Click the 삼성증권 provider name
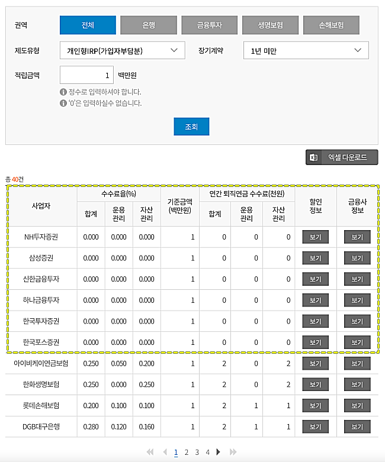The image size is (385, 462). click(41, 258)
